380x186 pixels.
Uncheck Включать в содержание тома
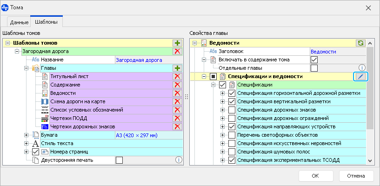(314, 60)
